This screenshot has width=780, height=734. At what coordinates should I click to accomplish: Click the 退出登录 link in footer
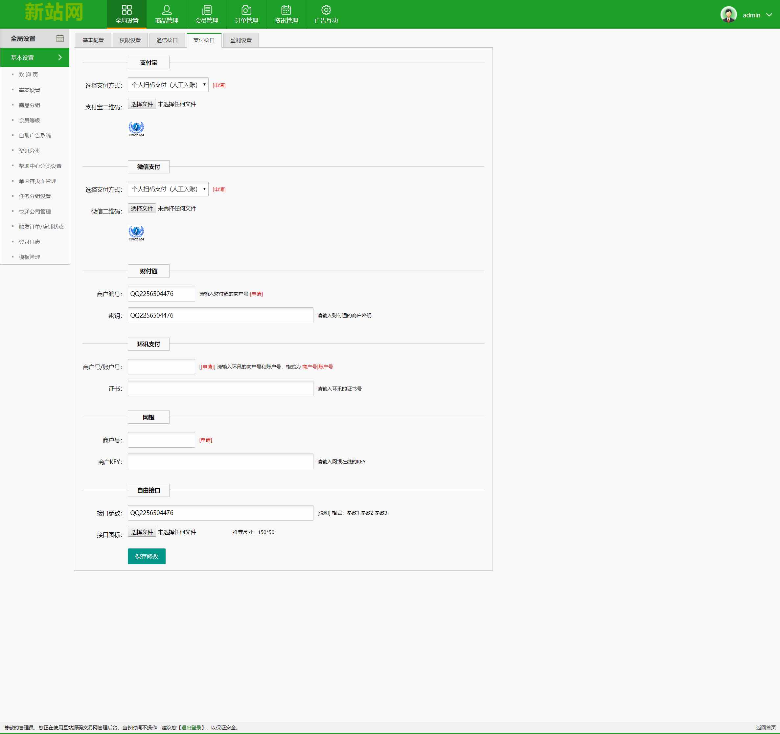click(x=191, y=727)
